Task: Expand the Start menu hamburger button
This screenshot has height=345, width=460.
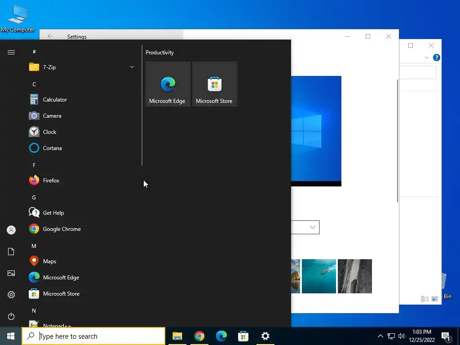Action: tap(11, 53)
